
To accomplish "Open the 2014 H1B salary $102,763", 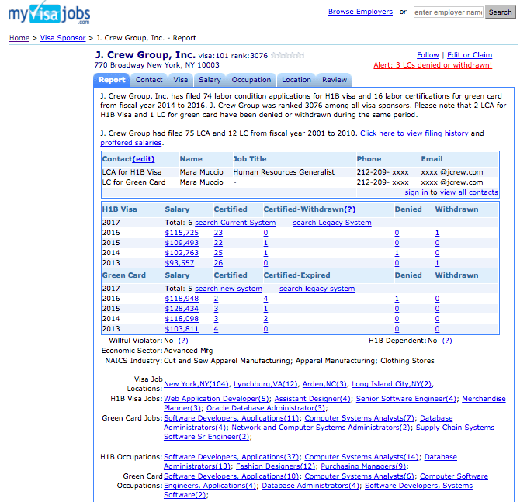I will click(x=182, y=253).
